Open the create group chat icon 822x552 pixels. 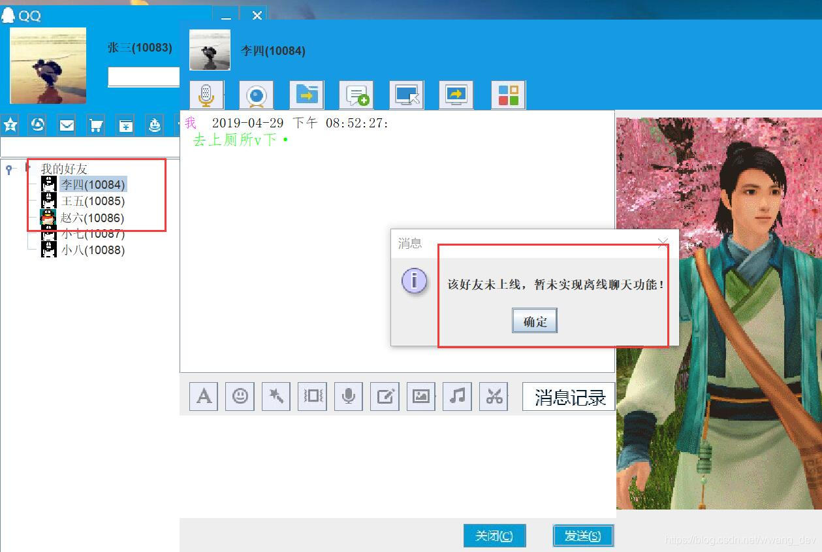coord(356,95)
